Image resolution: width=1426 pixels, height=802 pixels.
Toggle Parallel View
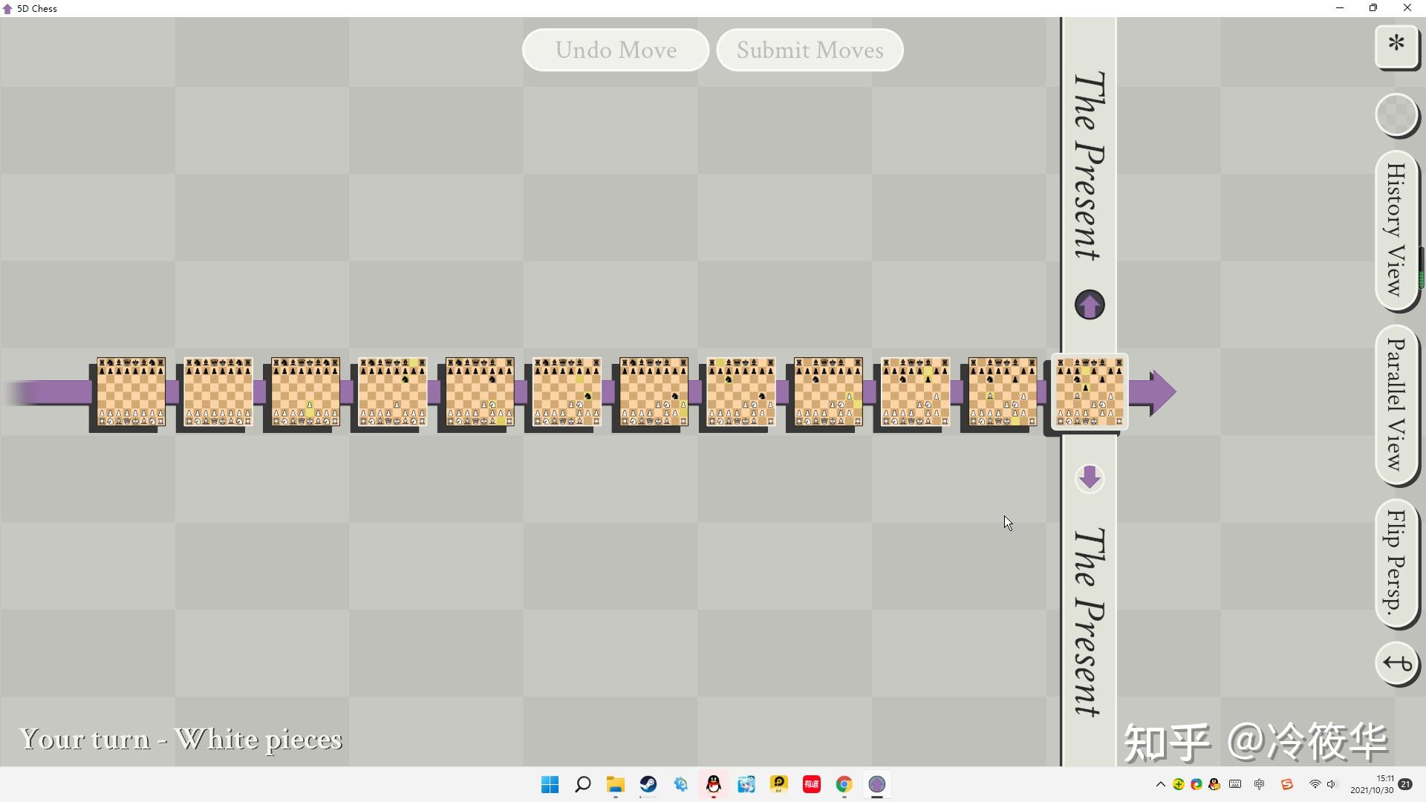point(1396,405)
